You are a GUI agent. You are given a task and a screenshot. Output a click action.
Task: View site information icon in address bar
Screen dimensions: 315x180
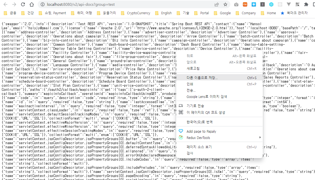point(42,4)
